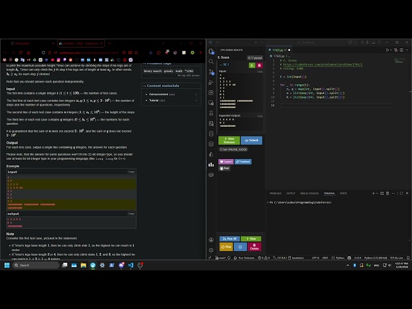The image size is (412, 309).
Task: Change CRLF line ending in status bar
Action: point(325,257)
